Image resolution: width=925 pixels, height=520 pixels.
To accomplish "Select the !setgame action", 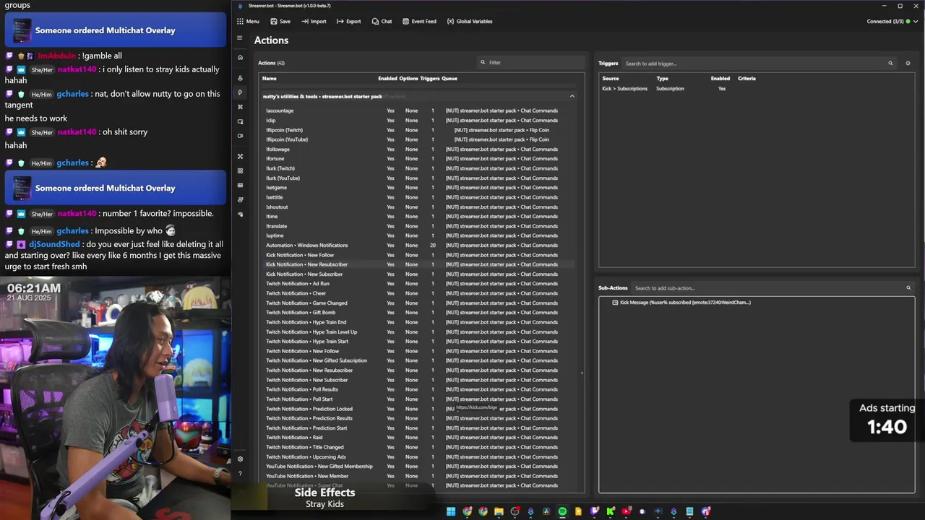I will 276,188.
